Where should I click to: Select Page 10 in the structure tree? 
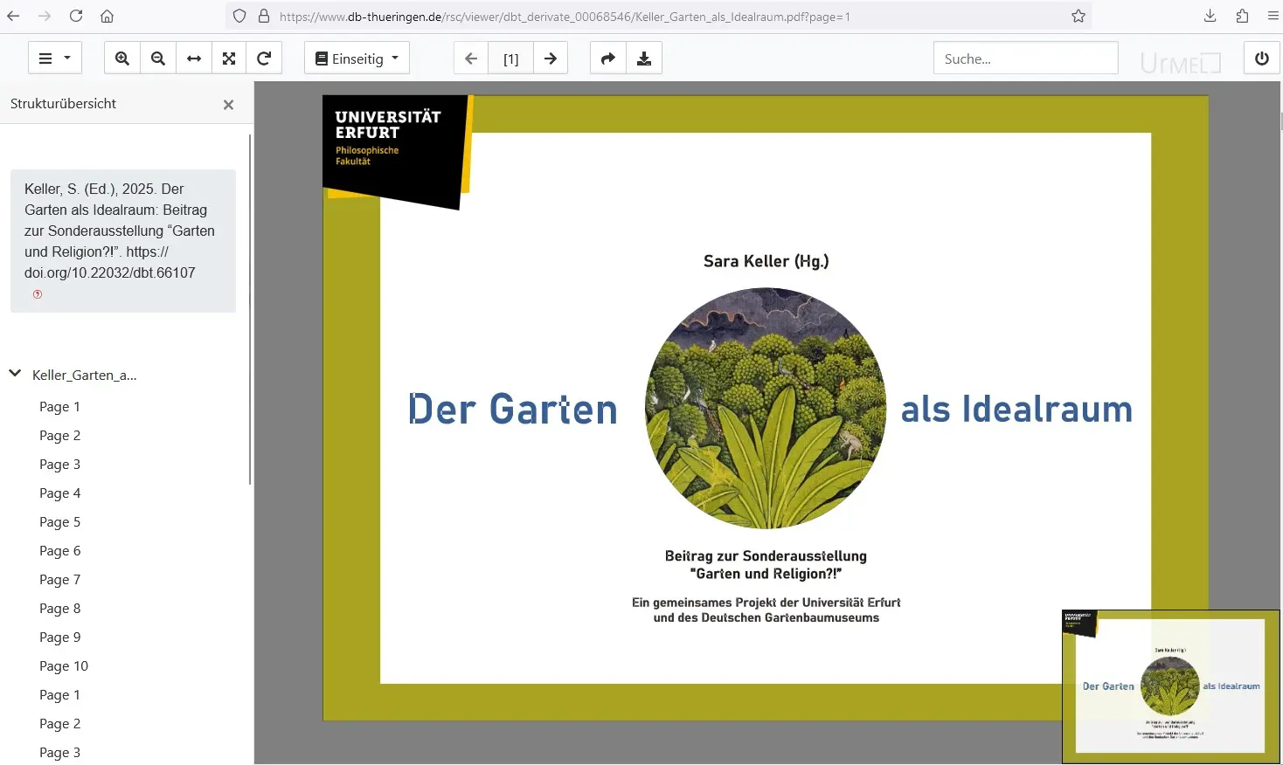pos(64,666)
